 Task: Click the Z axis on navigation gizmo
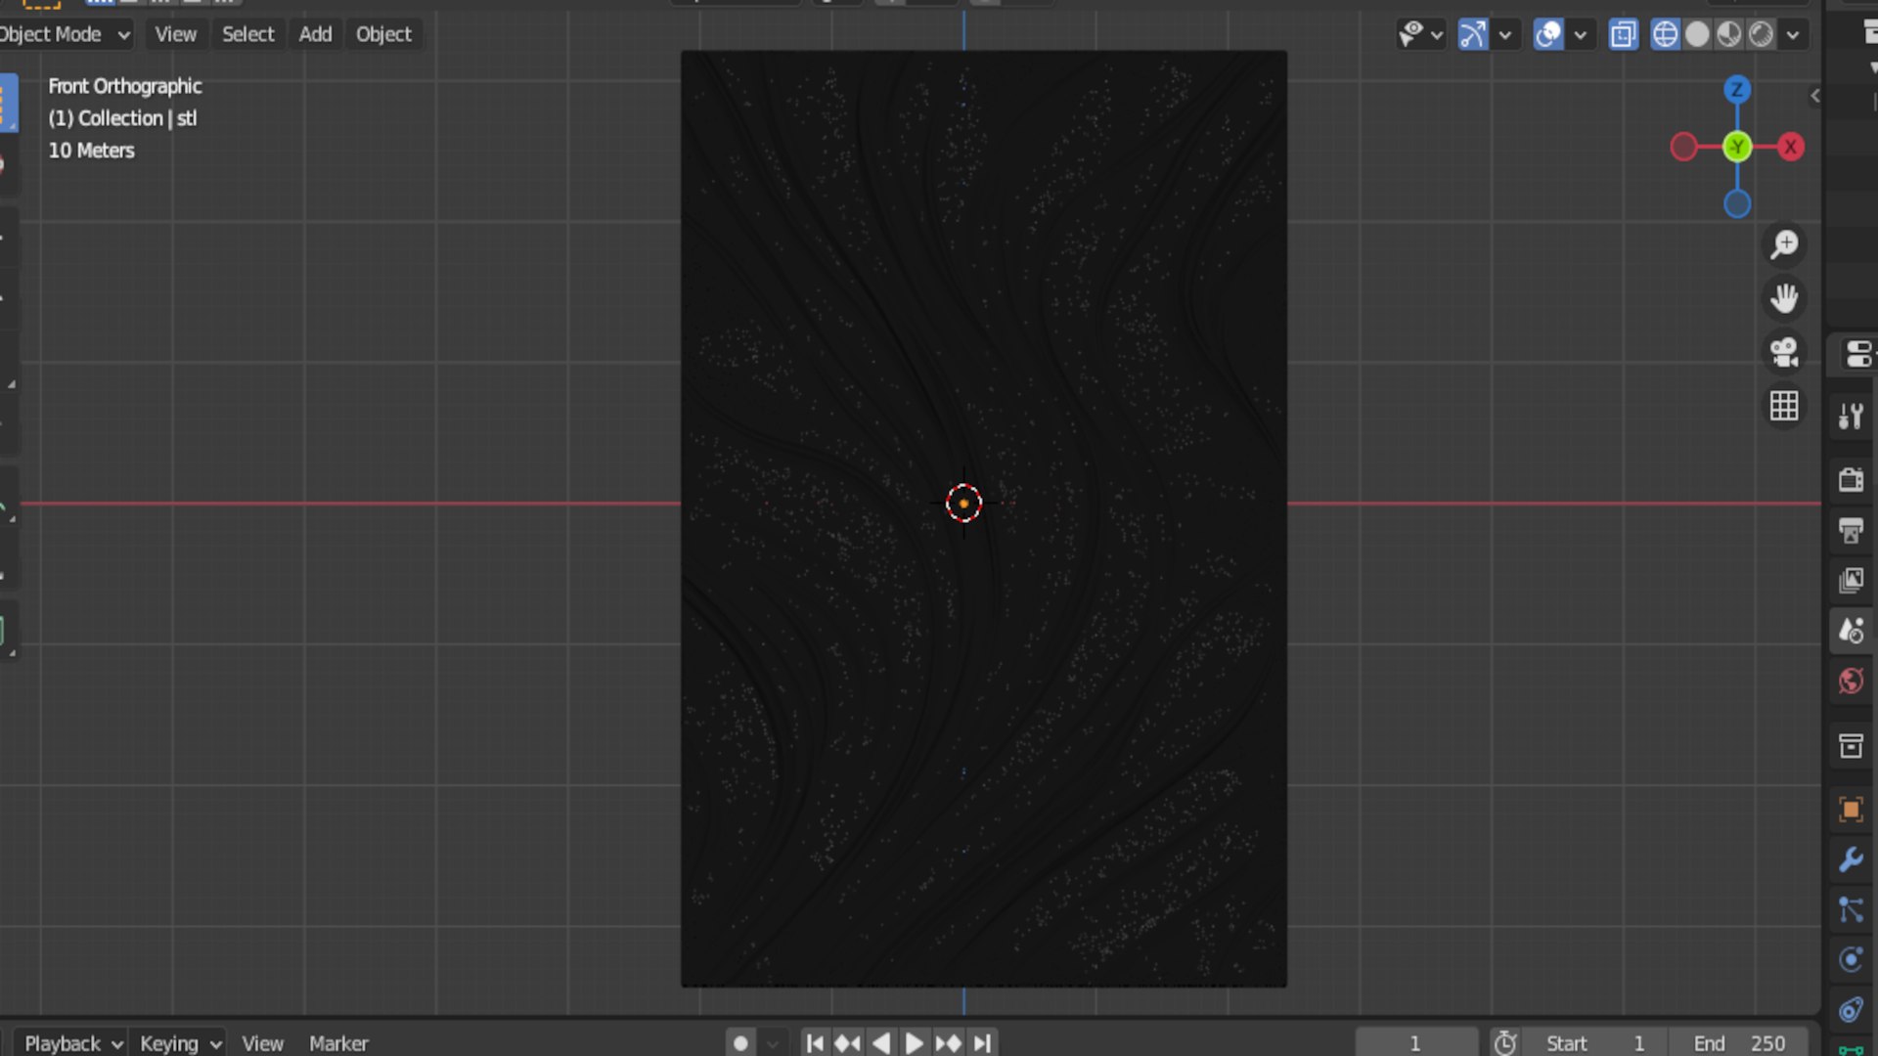(x=1737, y=90)
